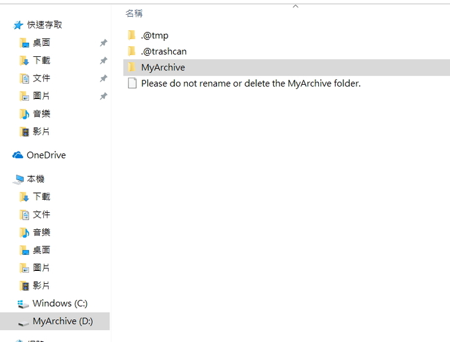
Task: Open 文件 under Quick access
Action: click(x=41, y=79)
